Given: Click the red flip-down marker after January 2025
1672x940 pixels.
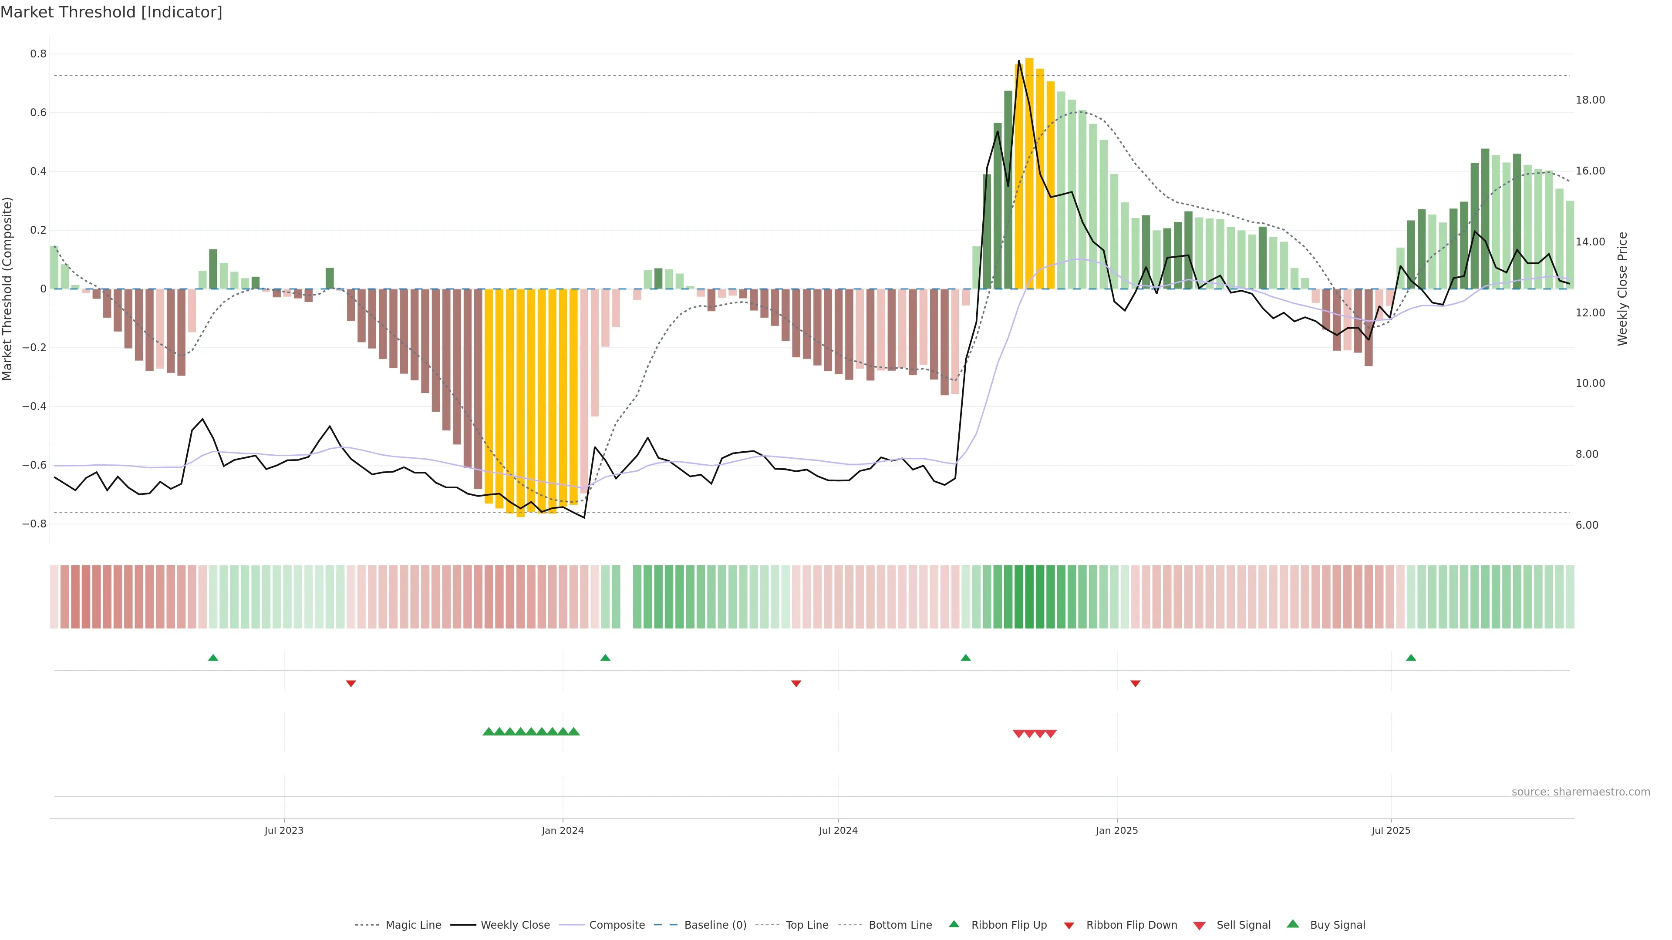Looking at the screenshot, I should tap(1135, 683).
